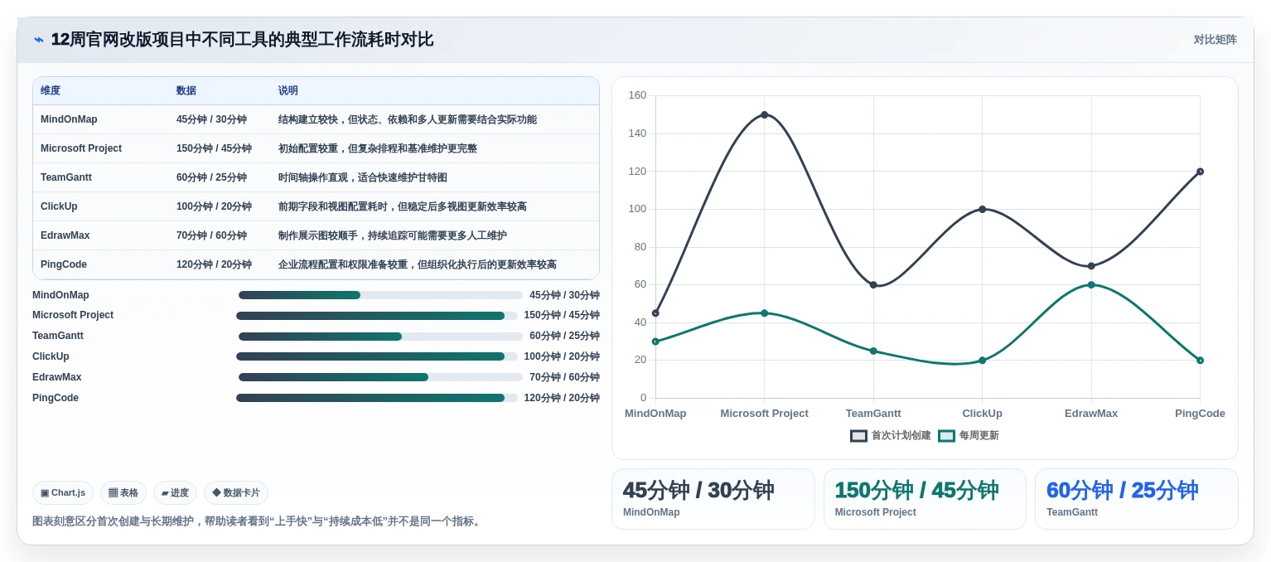Select the Chart.js tag chip
The height and width of the screenshot is (562, 1271).
63,492
